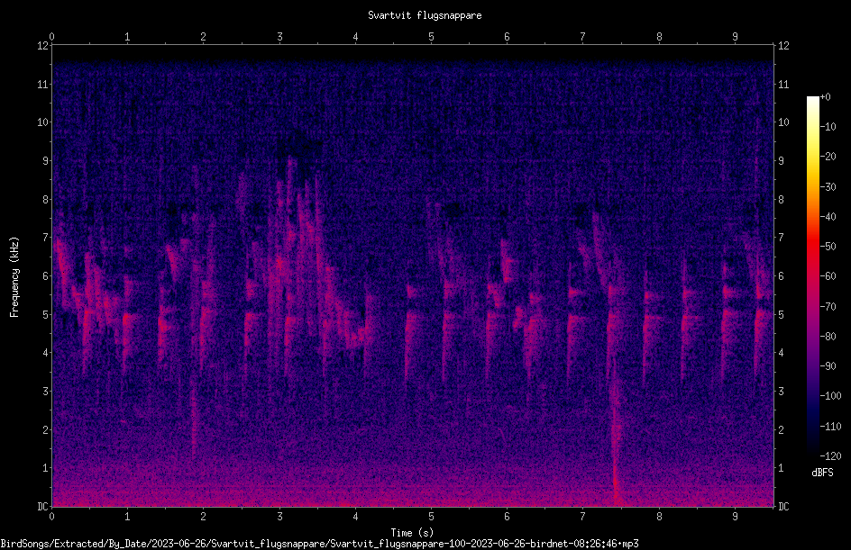This screenshot has width=851, height=550.
Task: Click the '7' tick on the left frequency axis
Action: (46, 238)
